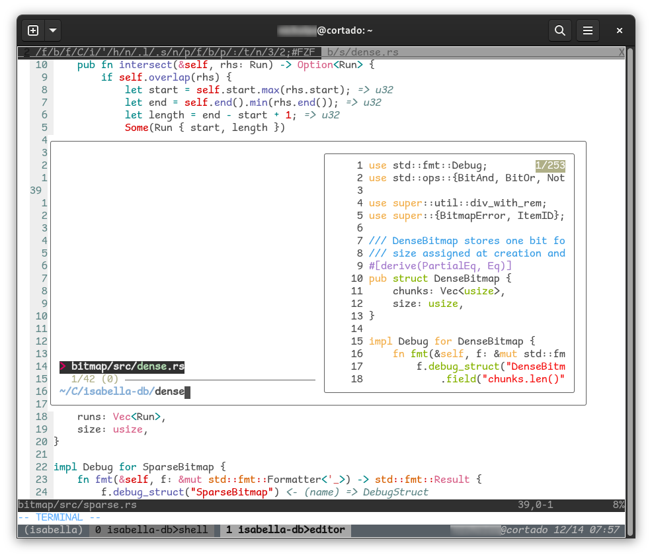652x557 pixels.
Task: Click 'use std::fmt::Debug;' in preview
Action: point(427,165)
